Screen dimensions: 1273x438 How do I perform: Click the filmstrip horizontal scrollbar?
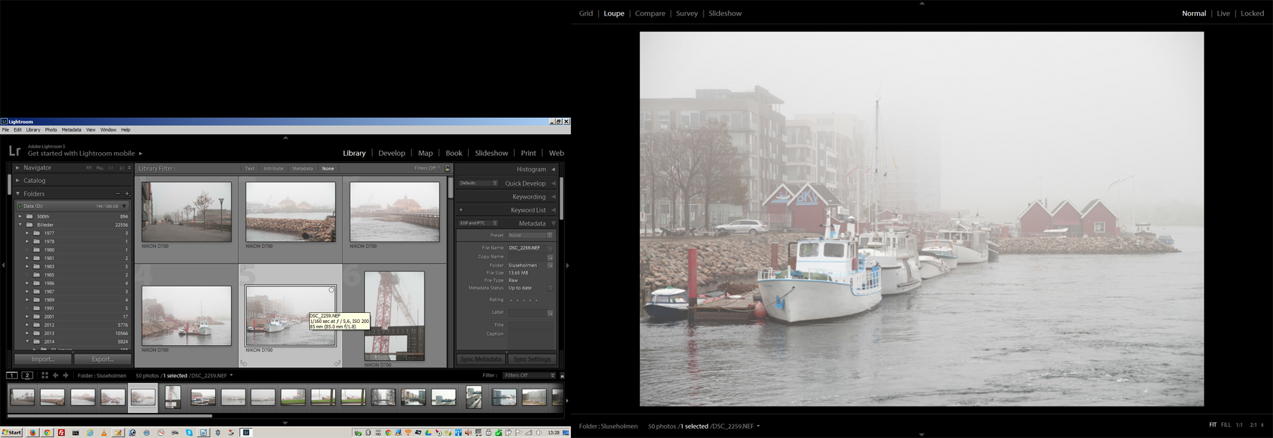pos(109,415)
